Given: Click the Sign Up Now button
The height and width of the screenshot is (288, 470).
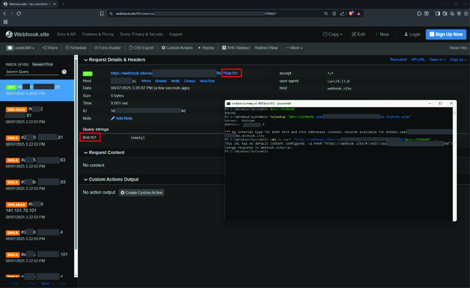Looking at the screenshot, I should (x=446, y=34).
